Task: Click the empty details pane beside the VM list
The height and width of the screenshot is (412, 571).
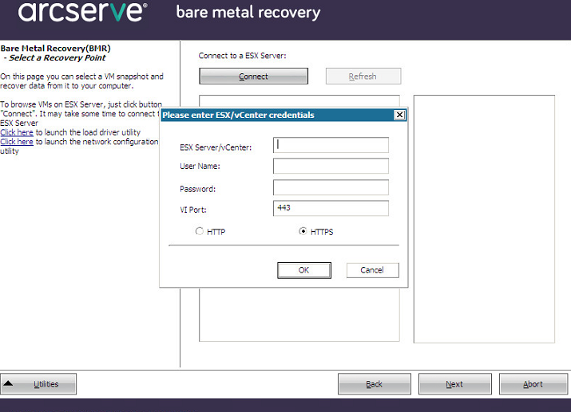Action: click(484, 219)
